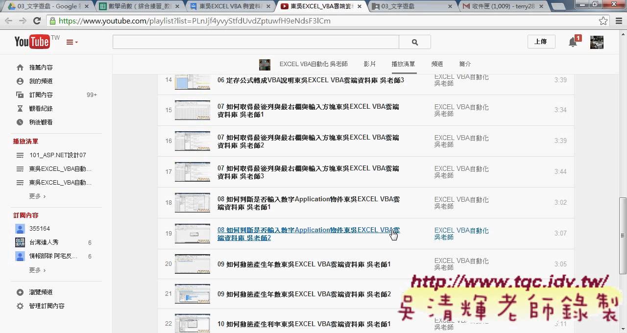Open the thumbnail of video 21
Screen dimensions: 627x333
pos(193,294)
